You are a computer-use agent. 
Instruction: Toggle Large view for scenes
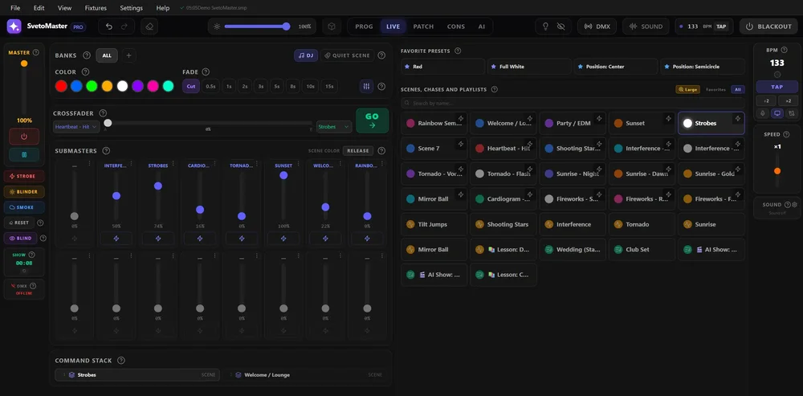[x=688, y=90]
